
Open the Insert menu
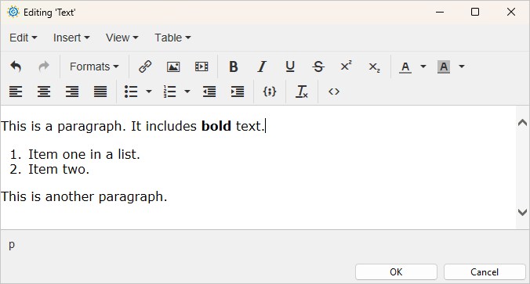point(71,38)
